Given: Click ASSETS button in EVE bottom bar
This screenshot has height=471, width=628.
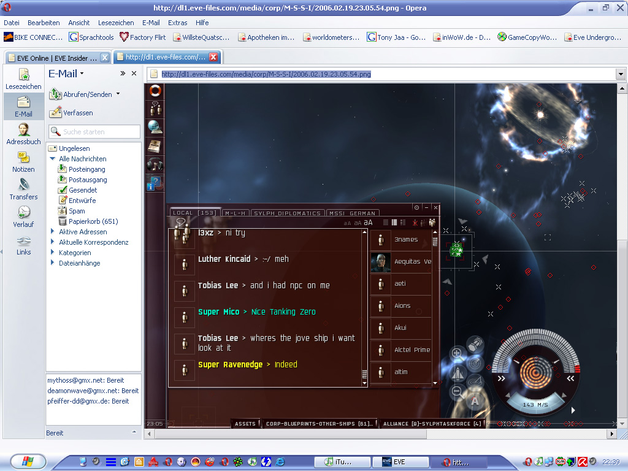Looking at the screenshot, I should (x=245, y=423).
